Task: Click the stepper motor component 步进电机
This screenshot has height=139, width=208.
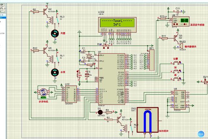Action: [43, 92]
